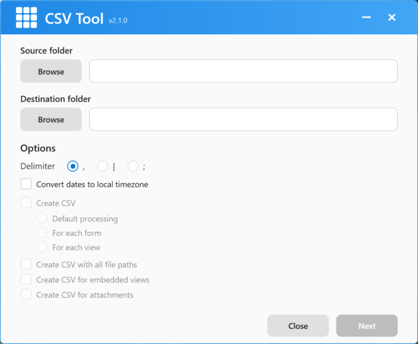Click the Next button
The image size is (418, 344).
pyautogui.click(x=366, y=326)
